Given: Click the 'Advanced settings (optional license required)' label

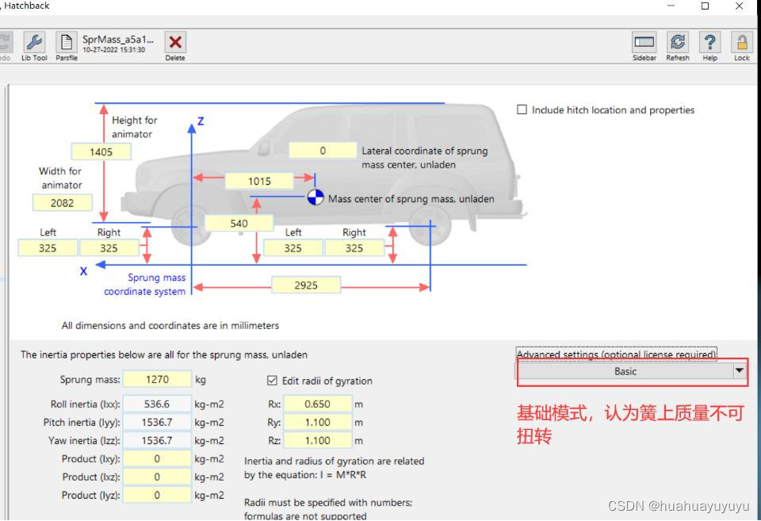Looking at the screenshot, I should pyautogui.click(x=616, y=354).
